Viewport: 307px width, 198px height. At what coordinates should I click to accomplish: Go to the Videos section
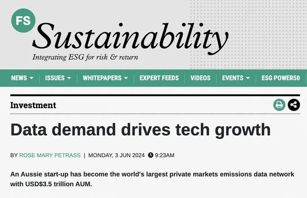coord(200,78)
